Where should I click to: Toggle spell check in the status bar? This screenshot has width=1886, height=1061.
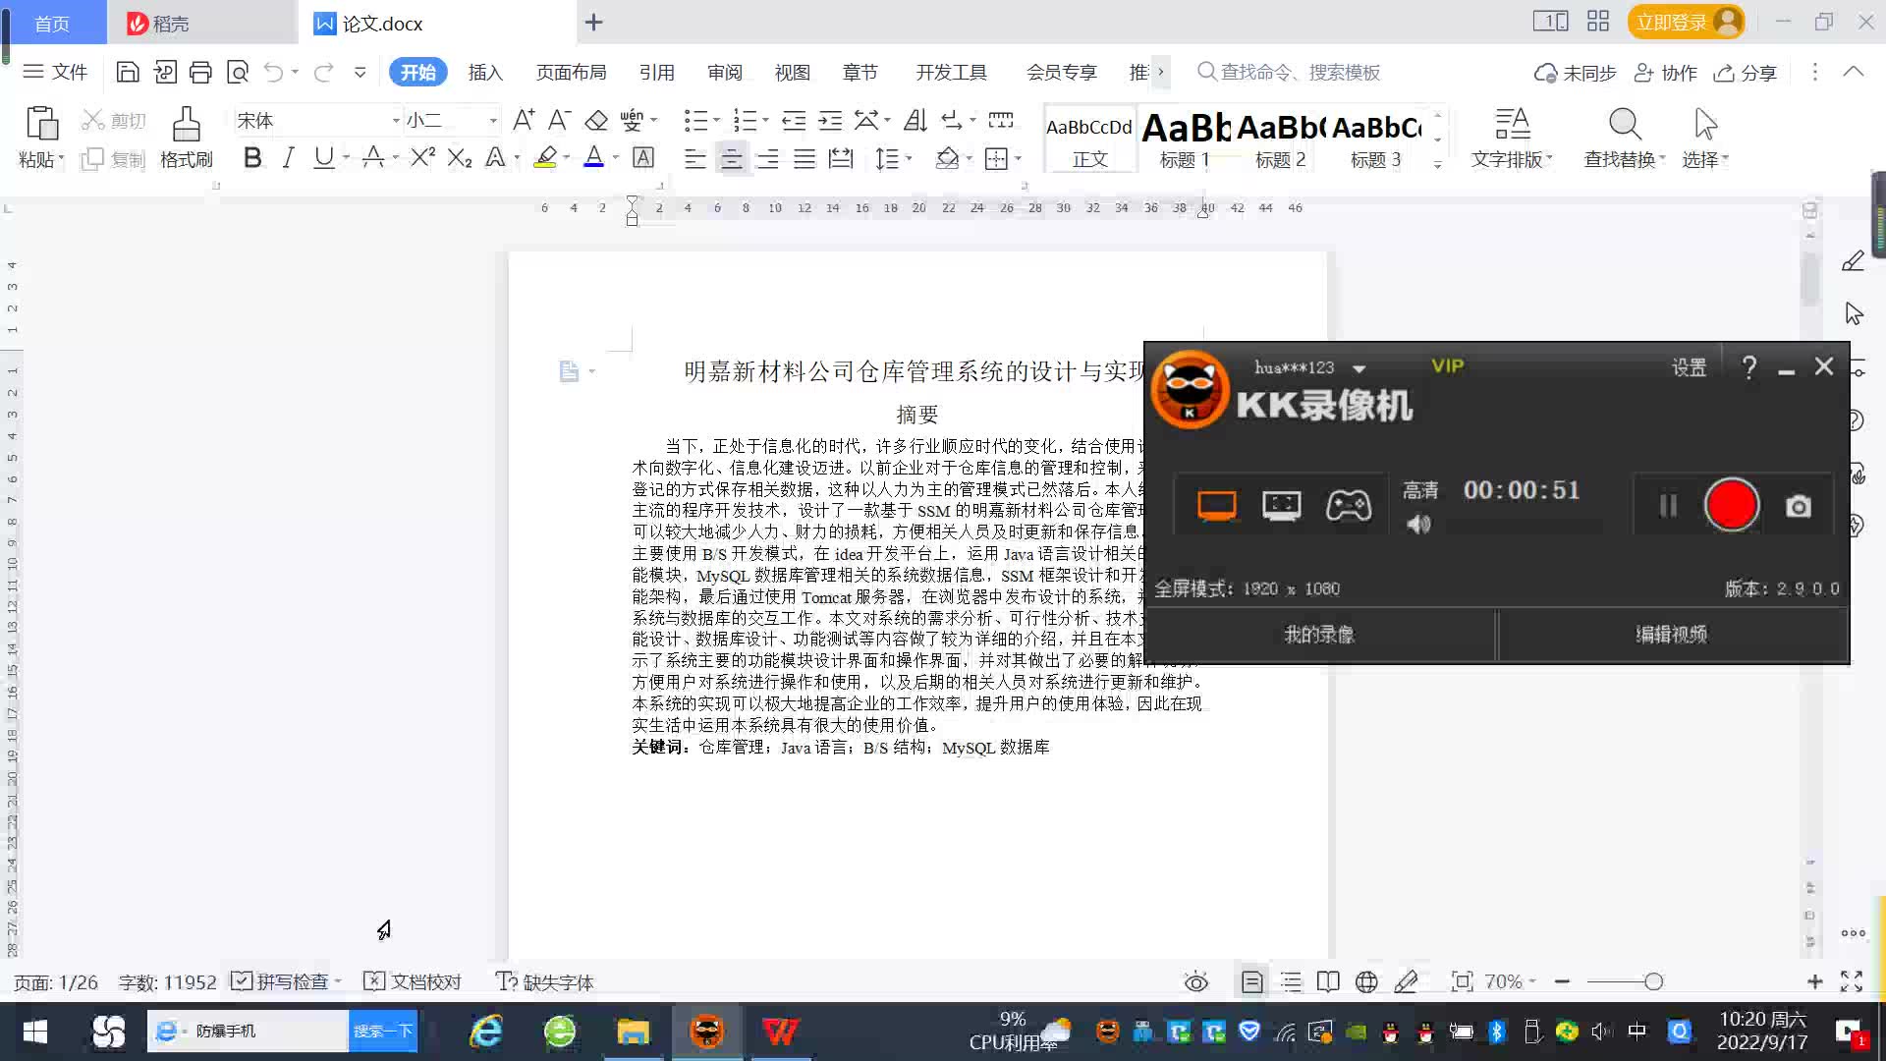[x=285, y=981]
